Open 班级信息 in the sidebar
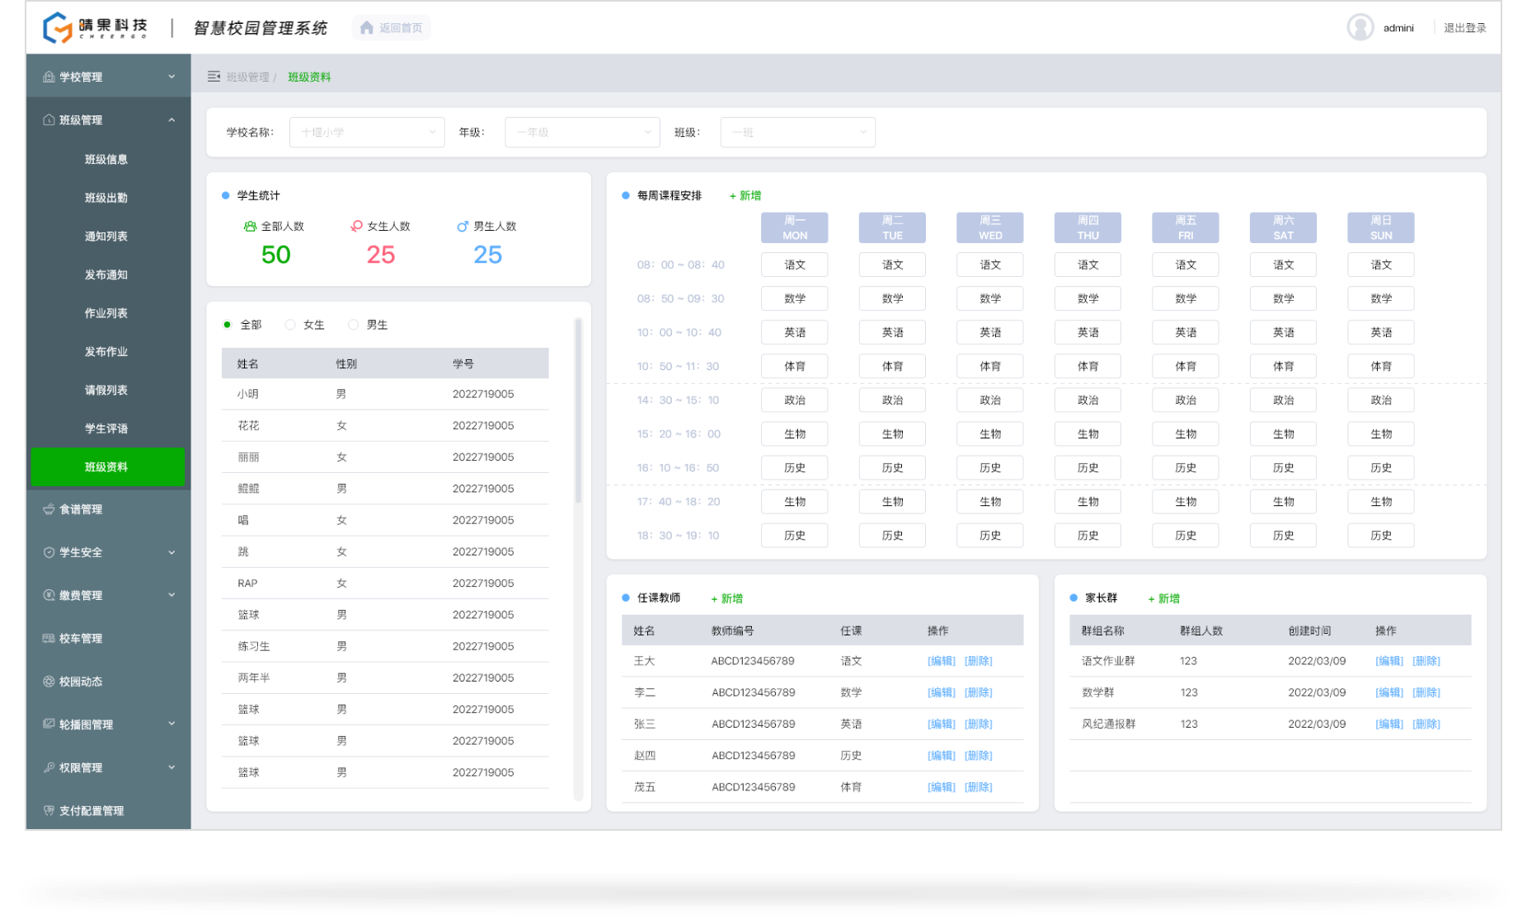 106,159
